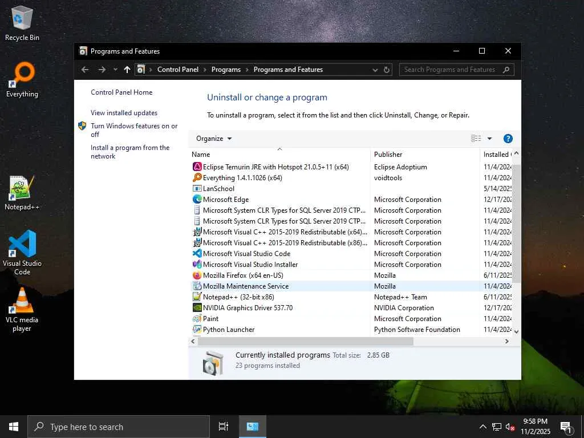Open View installed updates link
The image size is (584, 438).
124,113
